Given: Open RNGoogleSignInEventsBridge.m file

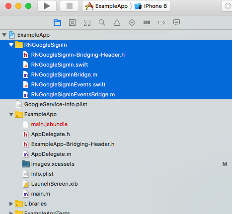Looking at the screenshot, I should (x=116, y=94).
